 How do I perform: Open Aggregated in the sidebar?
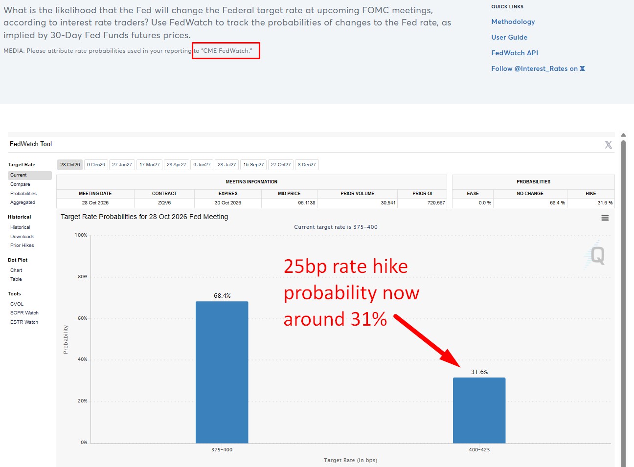23,202
